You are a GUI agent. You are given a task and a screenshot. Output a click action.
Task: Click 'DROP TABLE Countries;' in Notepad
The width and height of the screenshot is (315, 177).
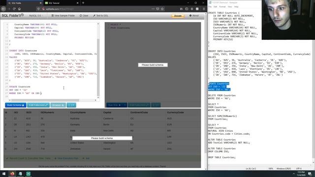(x=222, y=157)
